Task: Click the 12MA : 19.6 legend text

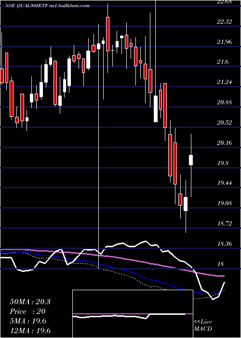Action: coord(30,330)
